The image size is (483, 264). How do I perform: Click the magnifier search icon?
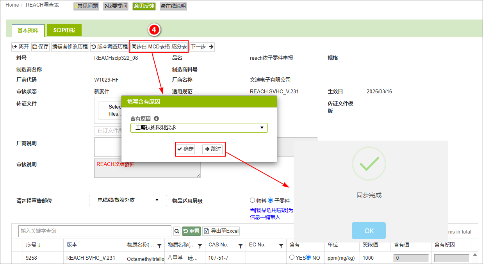(176, 231)
